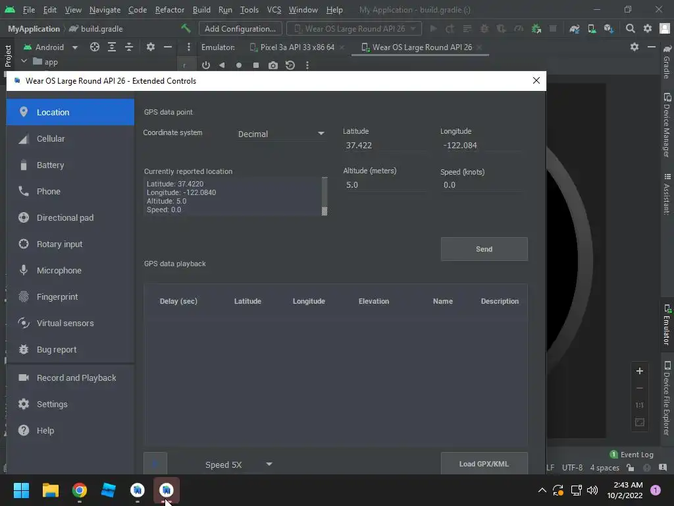
Task: Open the Wear OS device selector dropdown
Action: [x=355, y=29]
